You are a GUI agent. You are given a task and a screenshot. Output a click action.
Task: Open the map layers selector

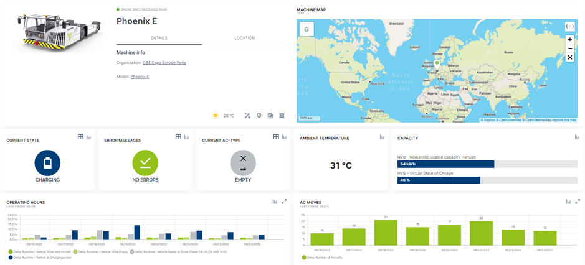(x=307, y=29)
